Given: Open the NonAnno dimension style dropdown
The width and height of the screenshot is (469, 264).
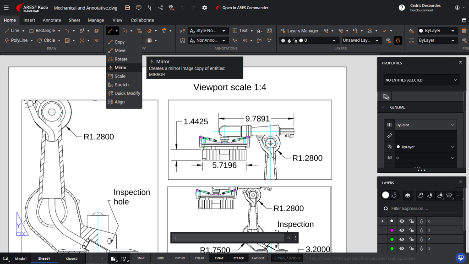Looking at the screenshot, I should pos(208,40).
